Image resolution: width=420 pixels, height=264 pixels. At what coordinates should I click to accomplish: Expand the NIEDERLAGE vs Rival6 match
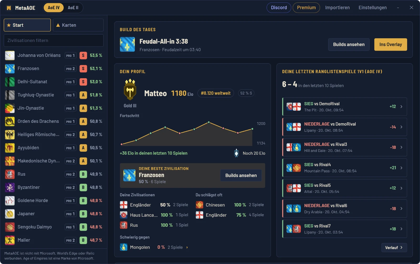pos(345,208)
